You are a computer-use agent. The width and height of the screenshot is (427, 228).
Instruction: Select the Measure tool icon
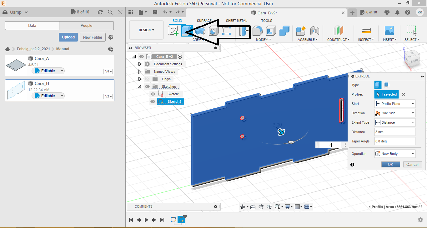[x=366, y=31]
